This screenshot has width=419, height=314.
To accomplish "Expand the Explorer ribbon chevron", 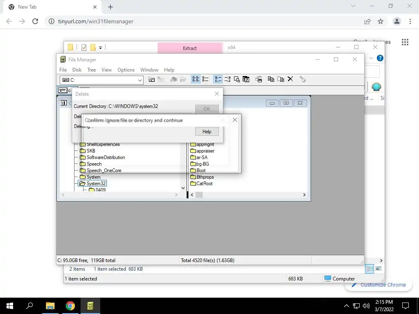I will (371, 58).
